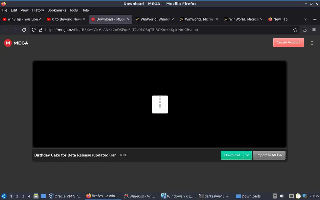Click the mega.nz URL address bar
The height and width of the screenshot is (200, 320).
coord(165,30)
